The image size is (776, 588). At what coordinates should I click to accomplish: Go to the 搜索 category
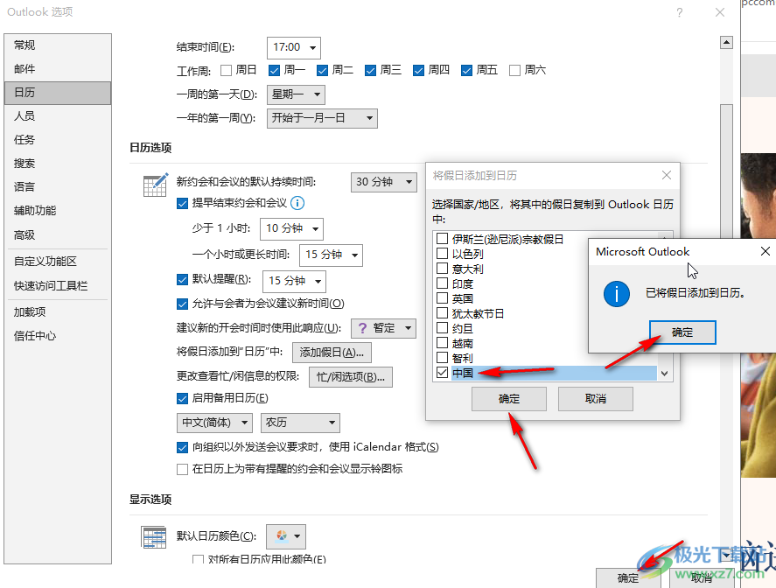point(58,164)
